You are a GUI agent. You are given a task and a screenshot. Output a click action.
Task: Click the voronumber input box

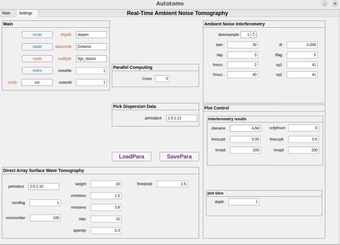(45, 218)
